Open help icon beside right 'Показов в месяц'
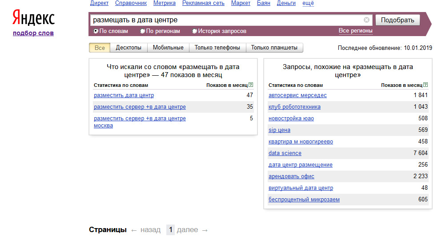Image resolution: width=446 pixels, height=237 pixels. [x=426, y=85]
